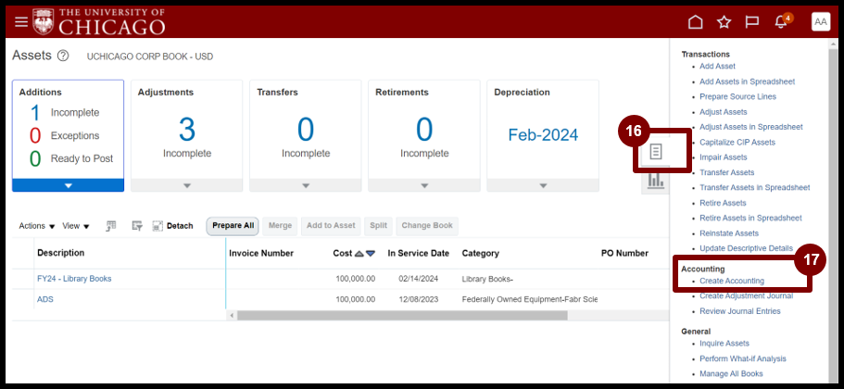
Task: Select the Adjustments 3 Incomplete card
Action: (187, 135)
